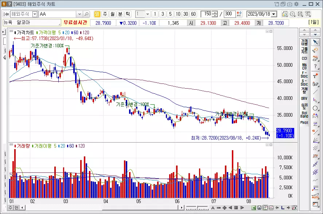Expand options on the 뉴욕 알코아 name field

[x=59, y=24]
